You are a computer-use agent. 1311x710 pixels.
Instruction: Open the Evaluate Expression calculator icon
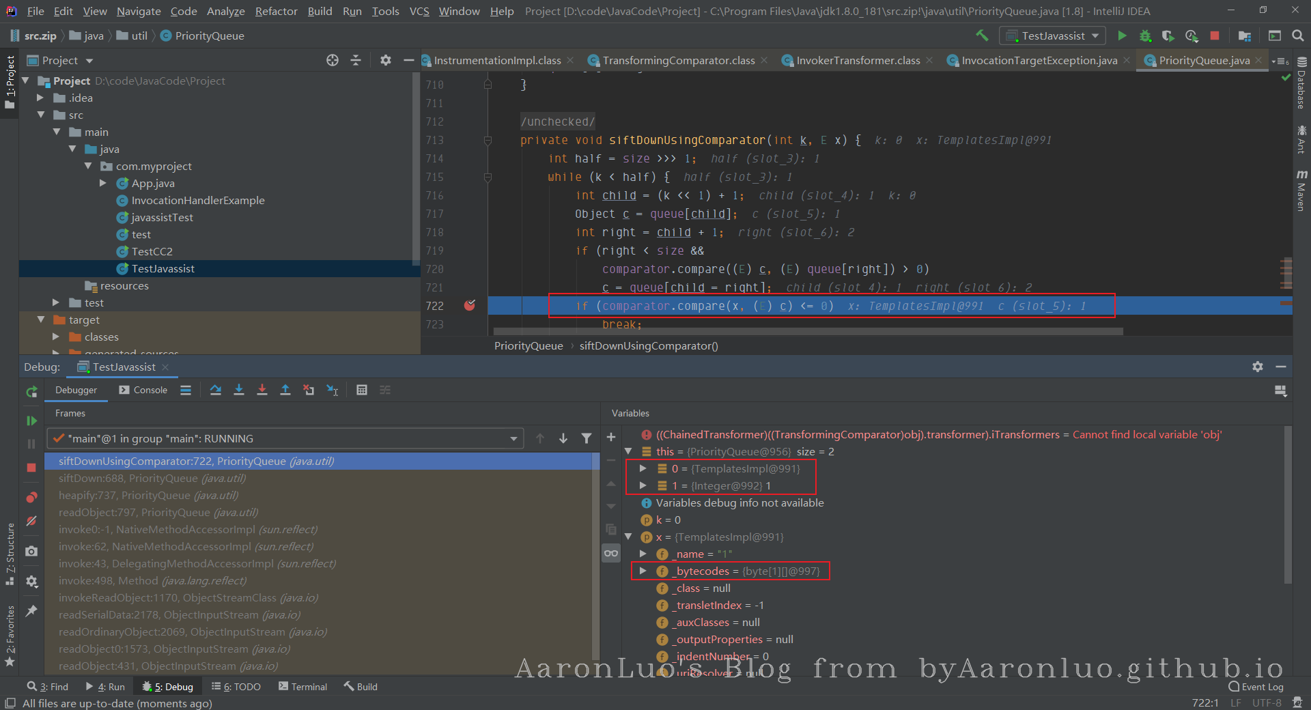(362, 390)
